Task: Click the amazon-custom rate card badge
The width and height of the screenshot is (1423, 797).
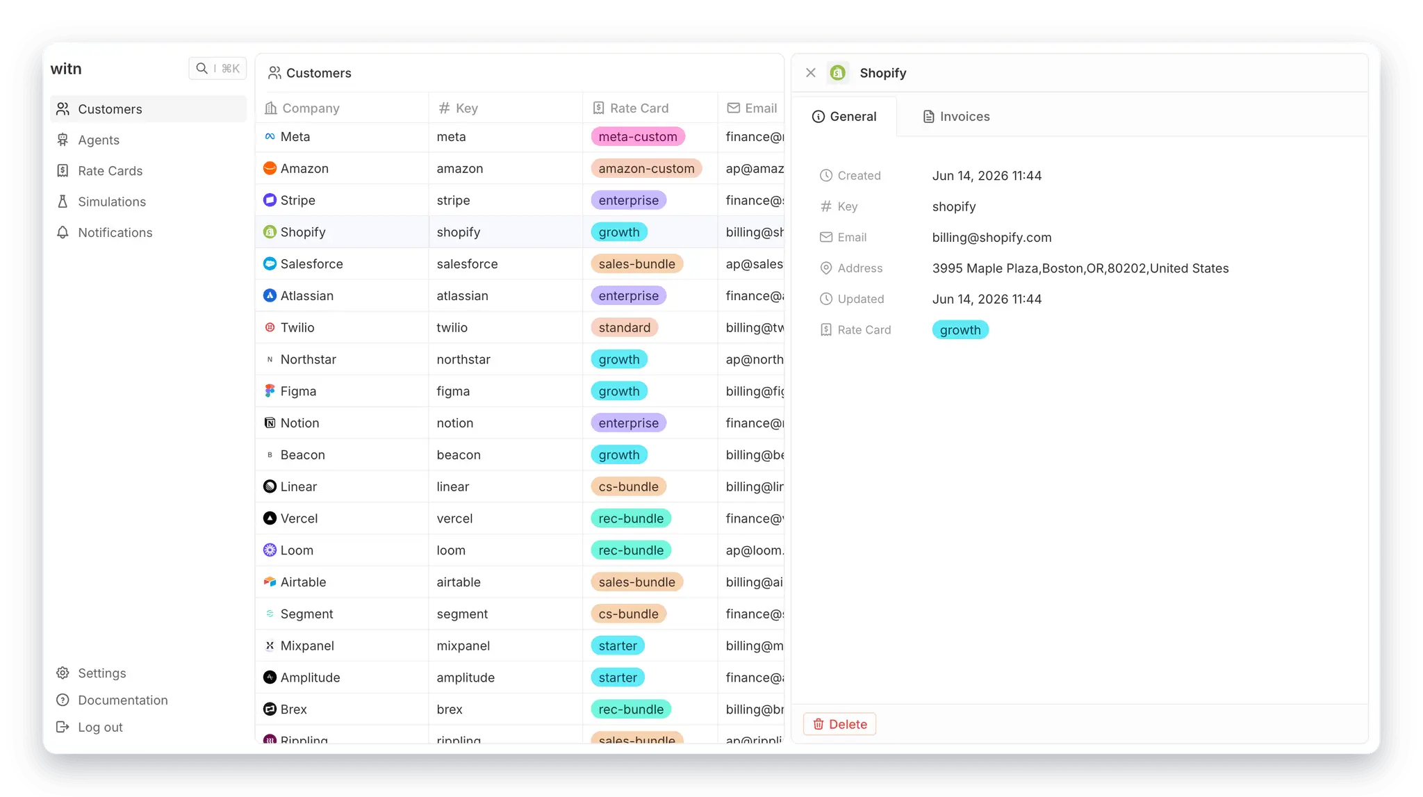Action: coord(646,168)
